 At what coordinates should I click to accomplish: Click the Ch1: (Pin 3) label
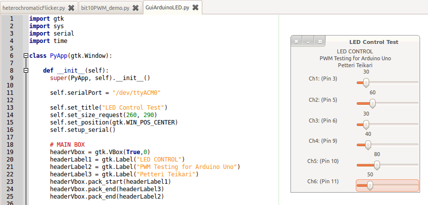tap(323, 79)
